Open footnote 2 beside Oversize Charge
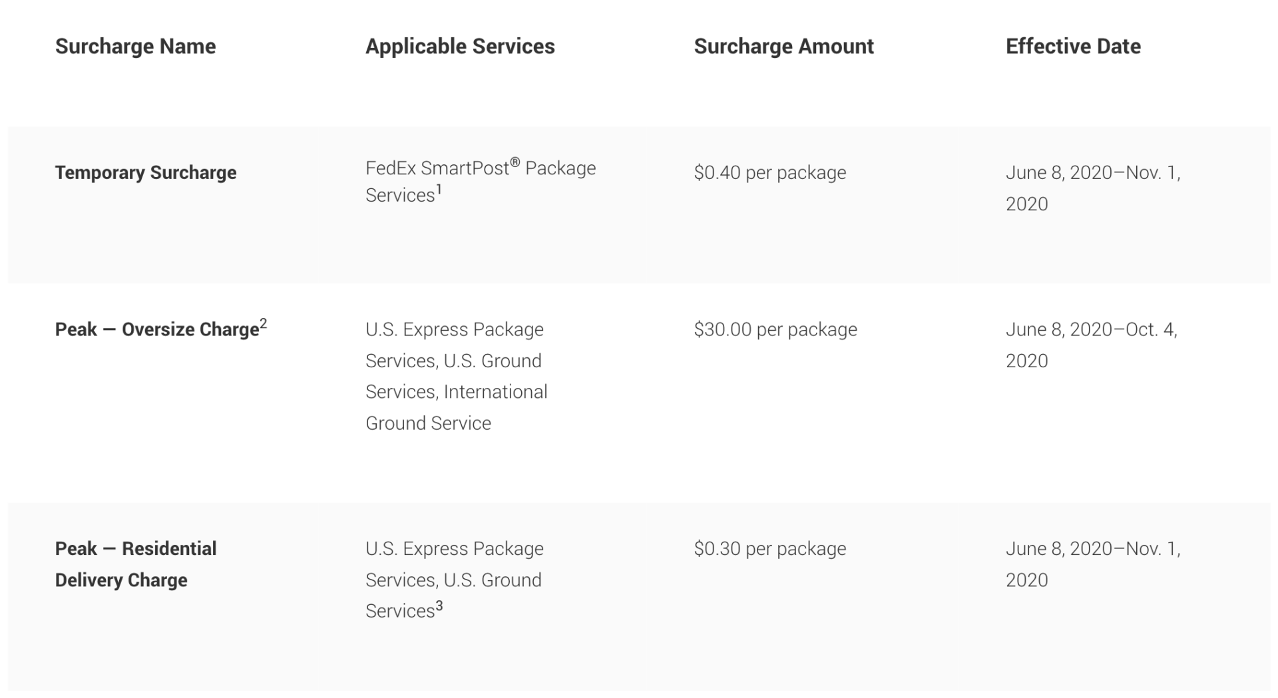 click(264, 323)
